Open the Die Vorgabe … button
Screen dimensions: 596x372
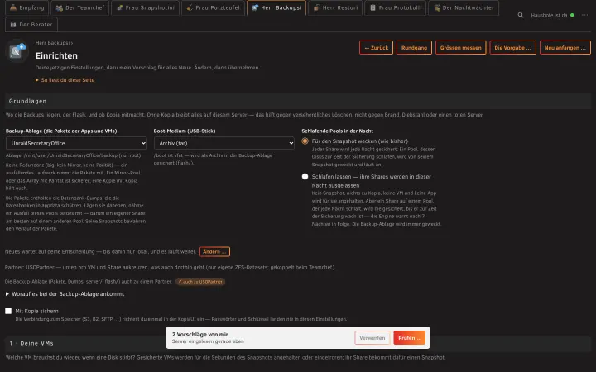click(x=512, y=48)
